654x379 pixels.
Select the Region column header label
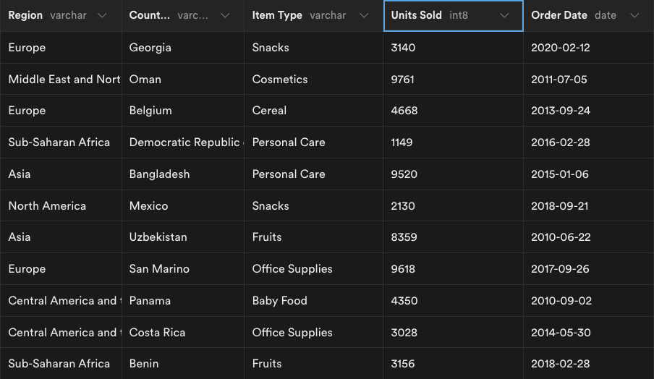coord(25,15)
